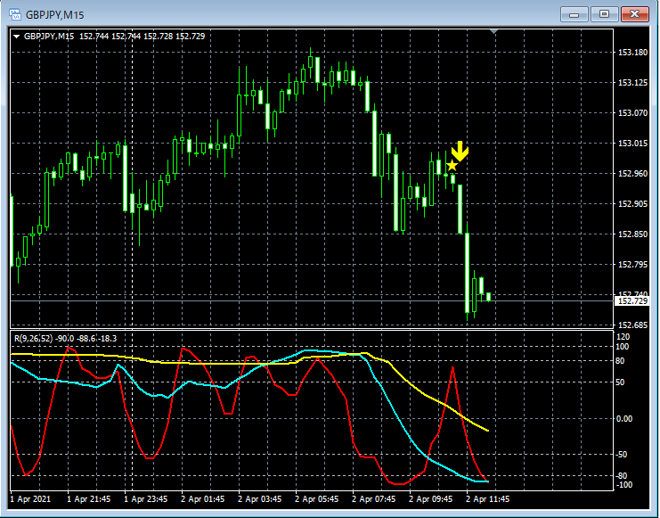Click price level 153.180 on scale
660x518 pixels.
click(632, 53)
